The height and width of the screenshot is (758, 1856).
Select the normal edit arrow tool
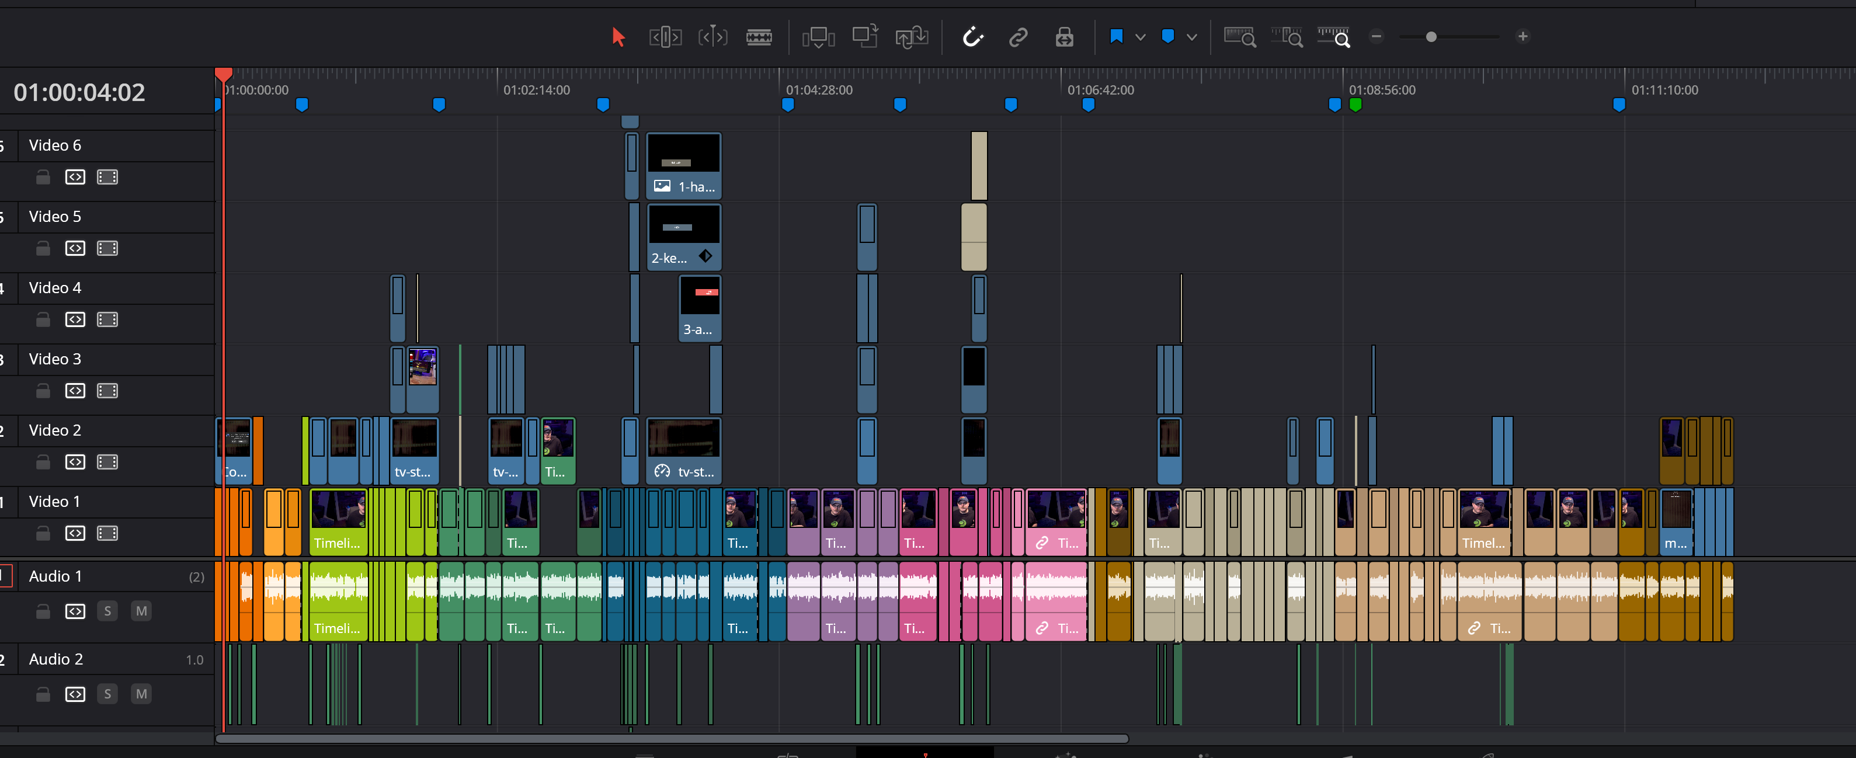pos(617,36)
